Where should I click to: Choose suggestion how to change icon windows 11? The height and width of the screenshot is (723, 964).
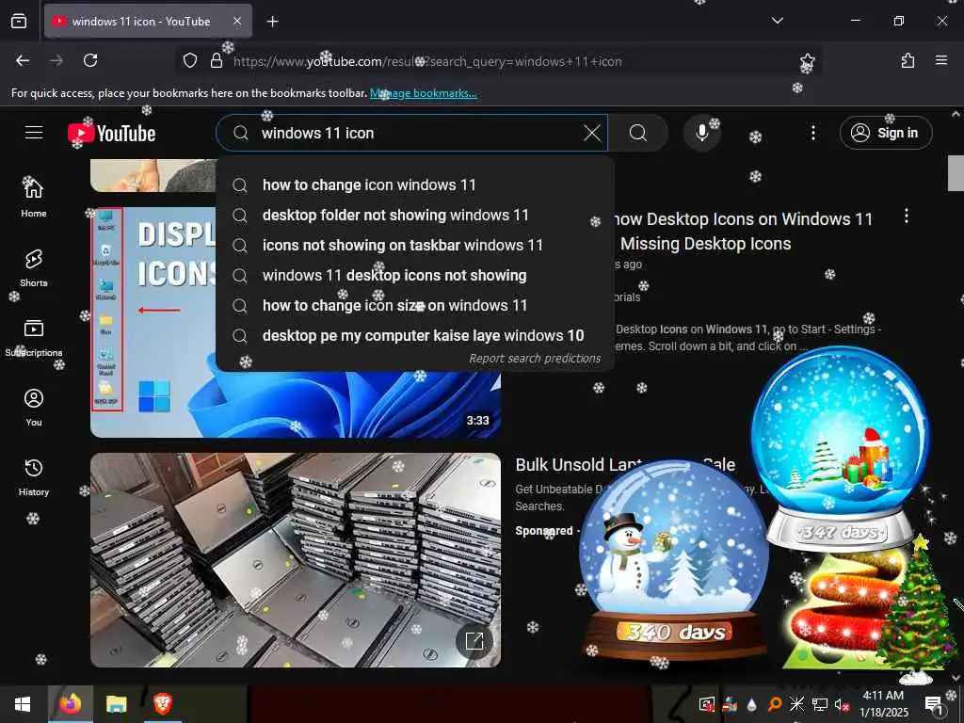coord(415,185)
